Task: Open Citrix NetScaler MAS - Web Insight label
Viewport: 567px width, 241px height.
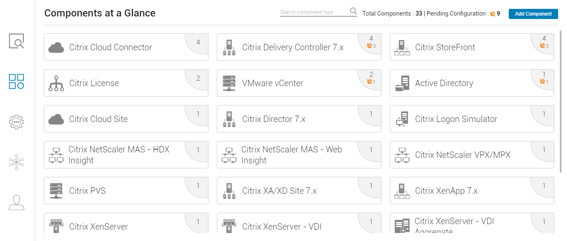Action: click(x=292, y=155)
